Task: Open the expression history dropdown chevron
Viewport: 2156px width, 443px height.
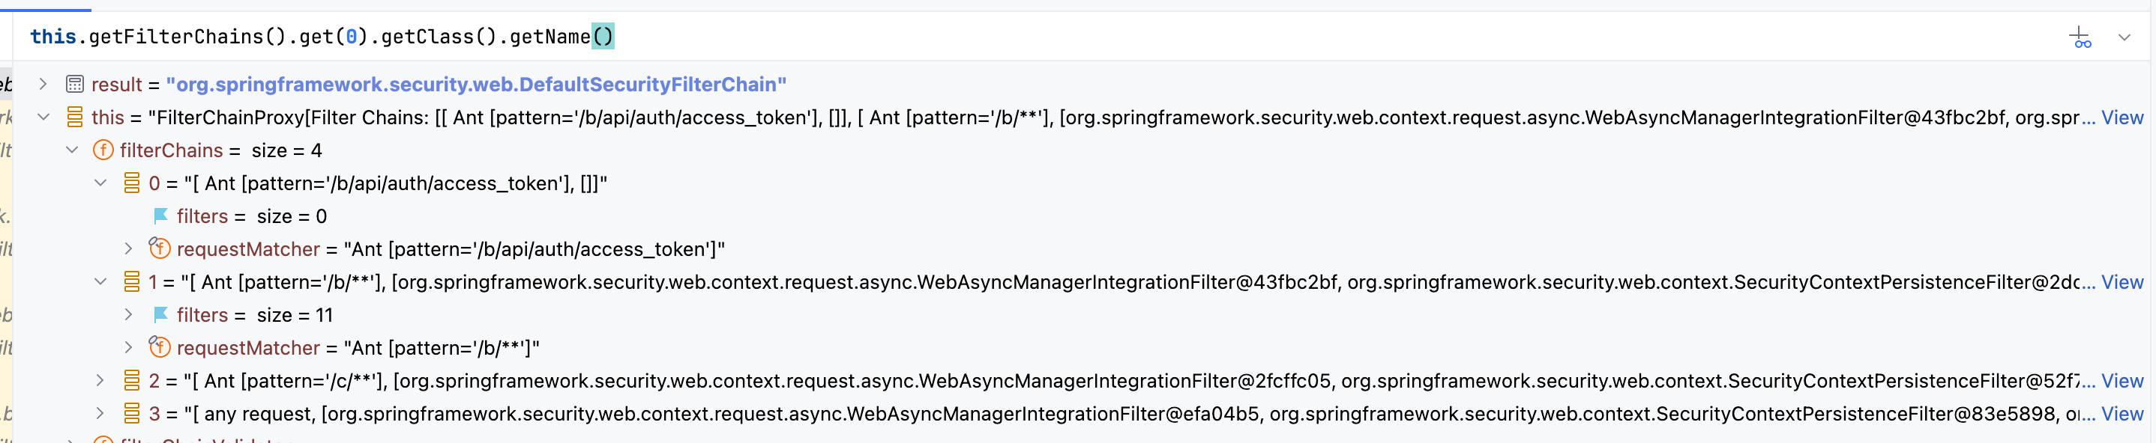Action: click(2125, 37)
